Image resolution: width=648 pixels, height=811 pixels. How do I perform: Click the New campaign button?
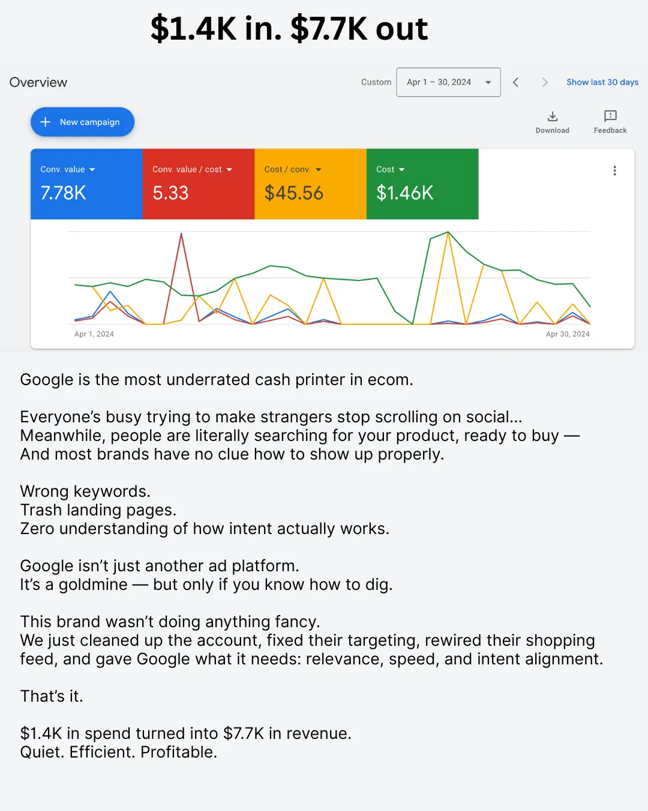tap(83, 122)
